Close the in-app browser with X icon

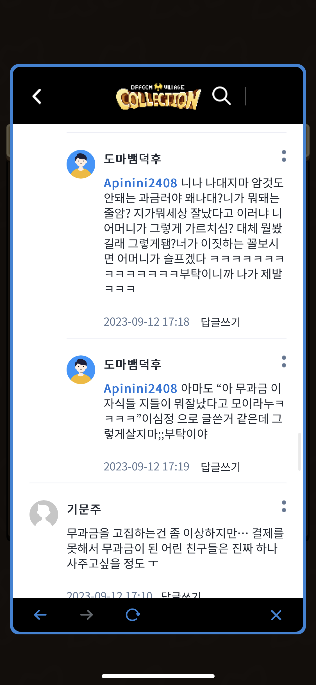tap(276, 615)
